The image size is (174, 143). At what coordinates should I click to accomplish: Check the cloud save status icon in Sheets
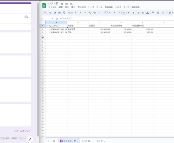pyautogui.click(x=71, y=4)
